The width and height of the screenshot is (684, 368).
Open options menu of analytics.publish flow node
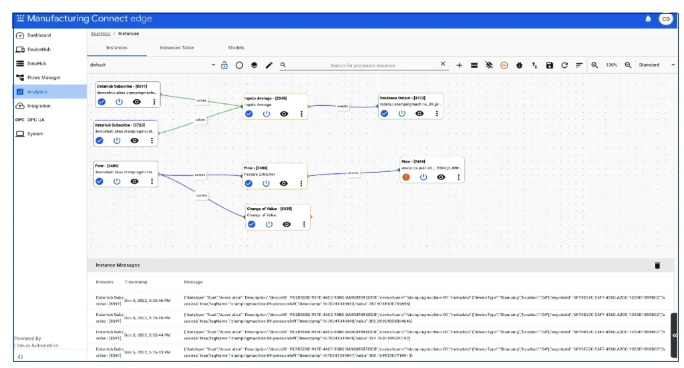click(458, 177)
